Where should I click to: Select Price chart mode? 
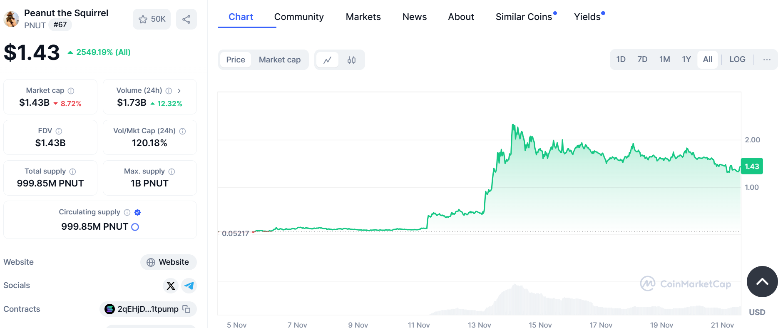pos(236,60)
